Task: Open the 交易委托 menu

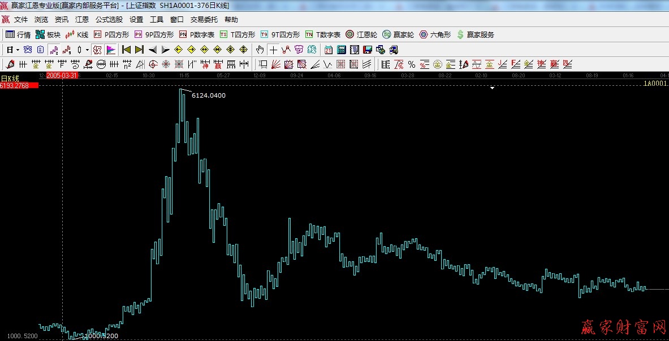Action: click(204, 20)
